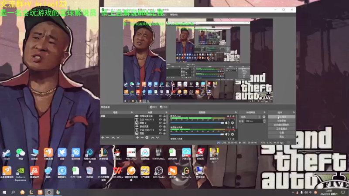The width and height of the screenshot is (349, 196).
Task: Mute the microphone channel speaker icon
Action: [x=227, y=123]
